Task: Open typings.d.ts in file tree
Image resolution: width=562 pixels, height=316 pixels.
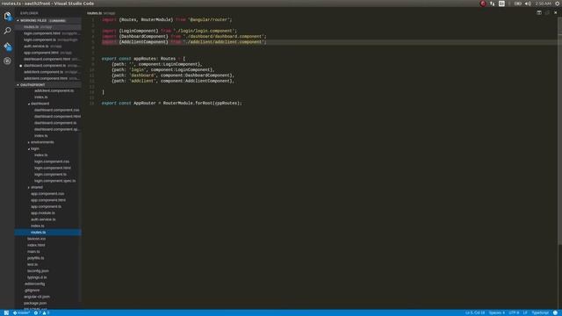Action: click(x=37, y=277)
